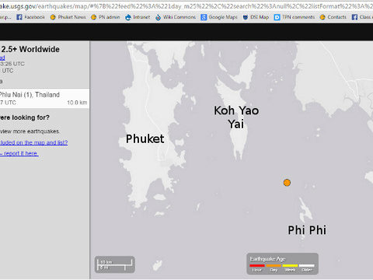Open the PN admin bookmark
373x280 pixels.
coord(106,17)
